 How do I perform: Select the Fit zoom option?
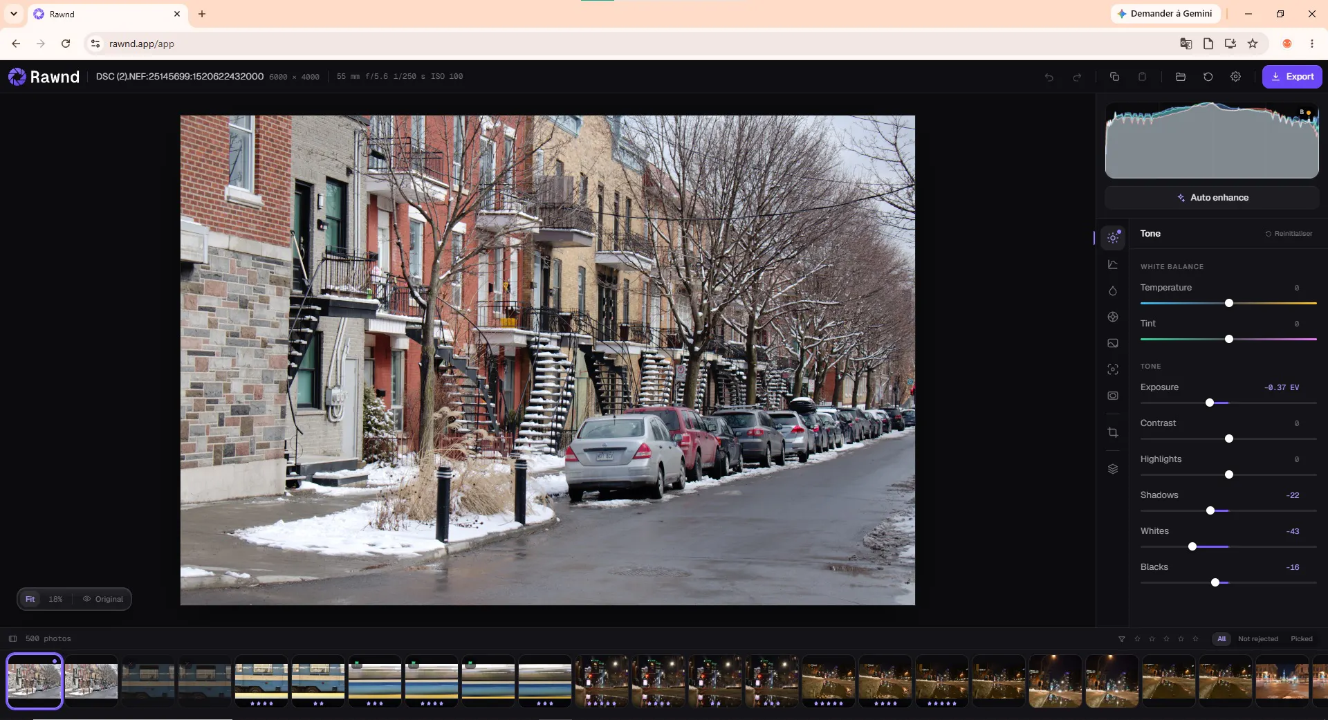click(x=30, y=599)
